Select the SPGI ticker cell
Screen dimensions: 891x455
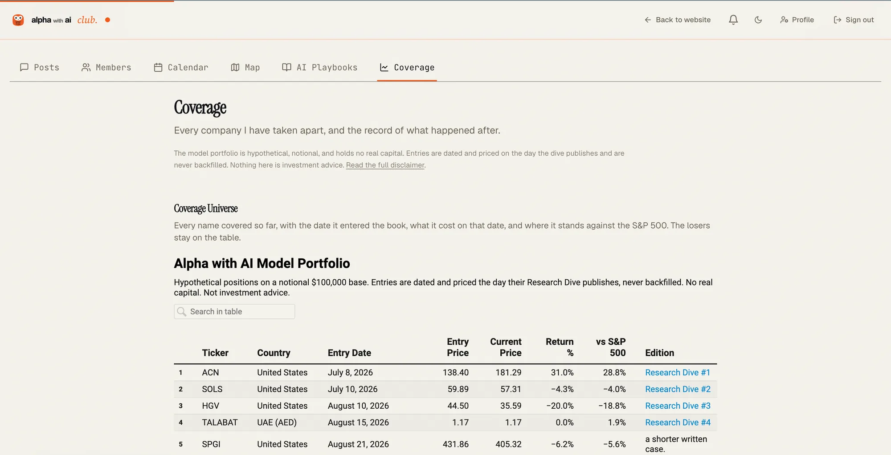coord(211,444)
